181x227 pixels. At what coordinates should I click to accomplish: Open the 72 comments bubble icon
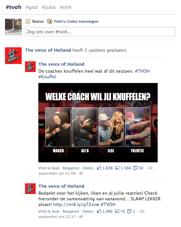[x=117, y=211]
